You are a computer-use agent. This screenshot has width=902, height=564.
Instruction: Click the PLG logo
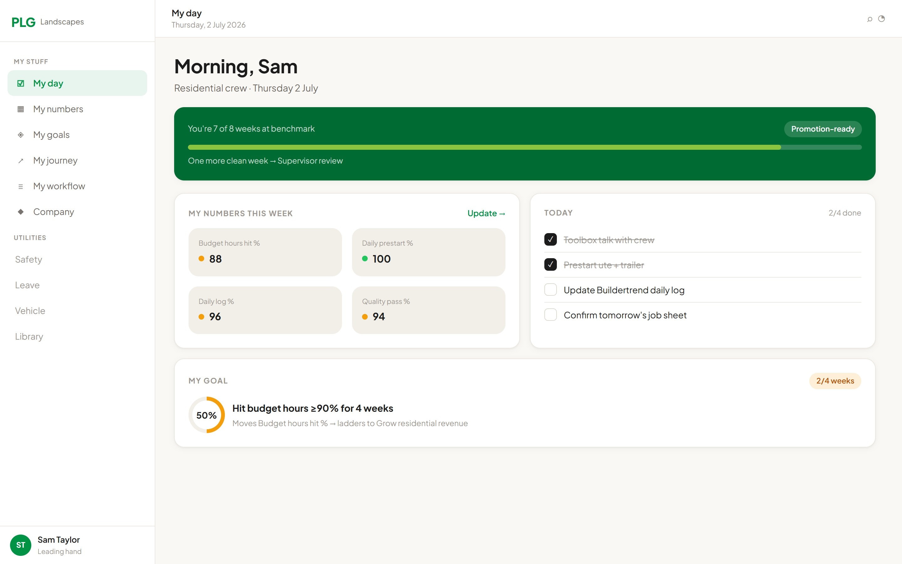click(x=23, y=22)
